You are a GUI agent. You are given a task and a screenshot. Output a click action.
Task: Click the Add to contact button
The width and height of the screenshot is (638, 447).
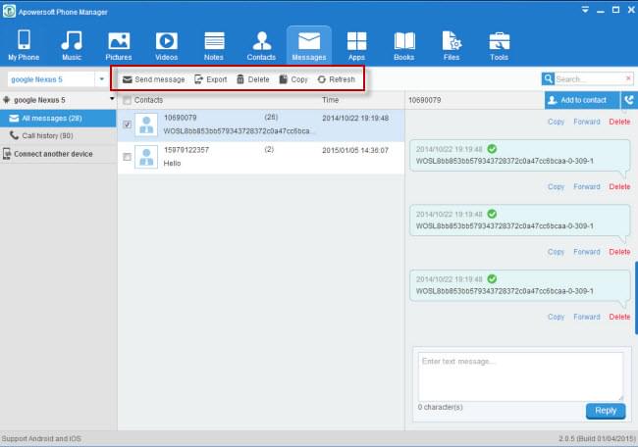[583, 100]
